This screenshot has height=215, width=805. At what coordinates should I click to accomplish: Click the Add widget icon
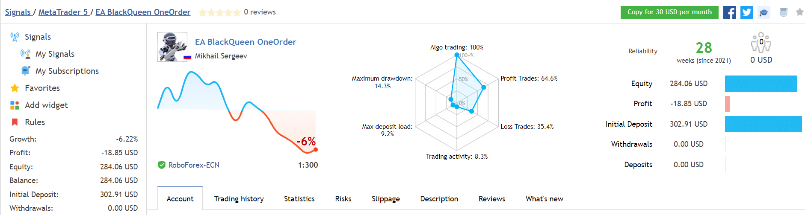15,105
